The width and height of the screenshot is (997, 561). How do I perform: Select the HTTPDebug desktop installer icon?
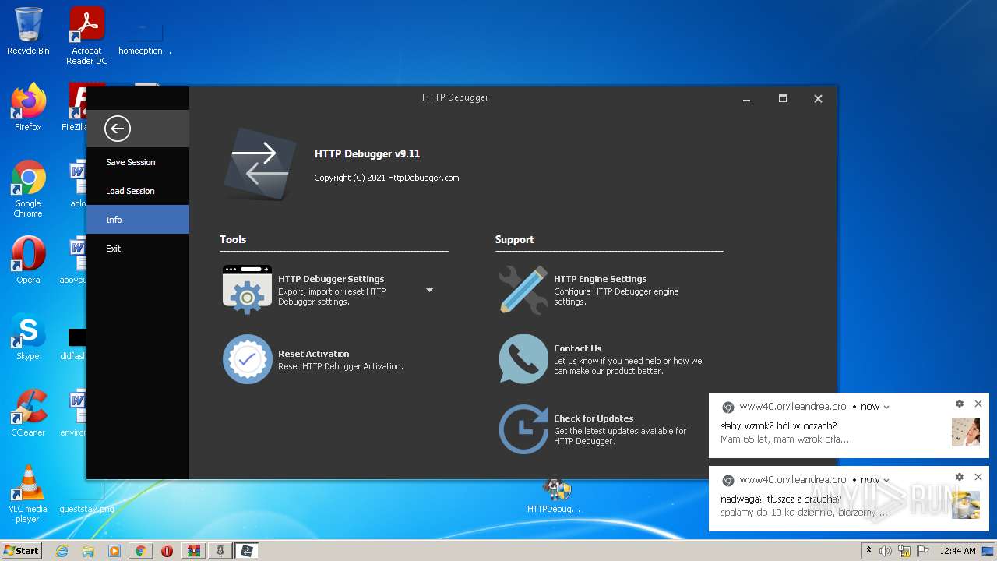pyautogui.click(x=554, y=496)
